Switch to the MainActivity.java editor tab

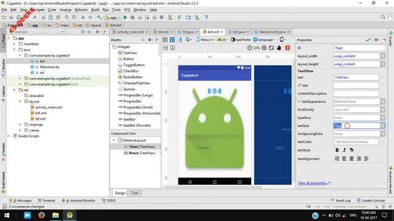[x=272, y=32]
